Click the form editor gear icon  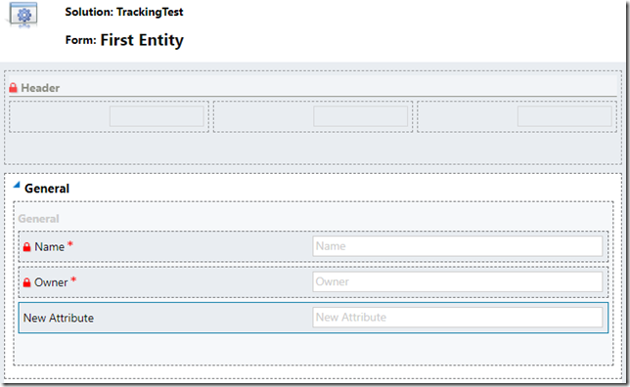(x=23, y=16)
